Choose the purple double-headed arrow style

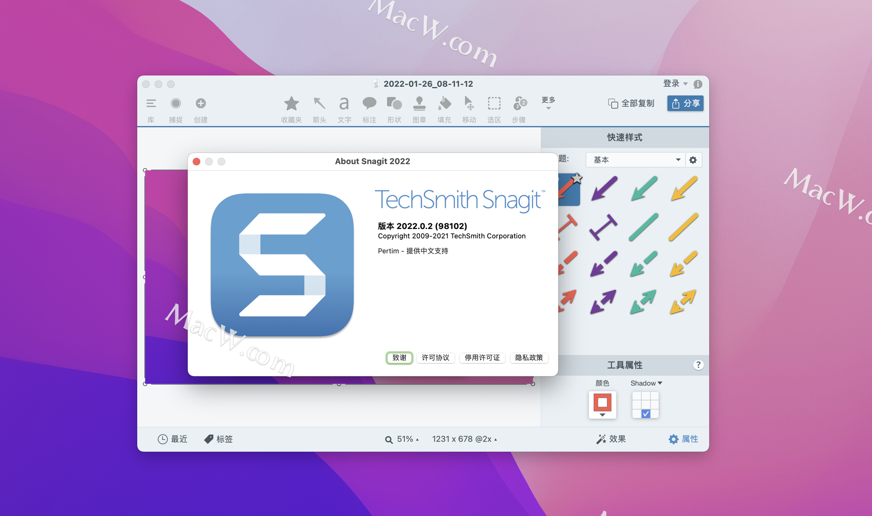604,302
